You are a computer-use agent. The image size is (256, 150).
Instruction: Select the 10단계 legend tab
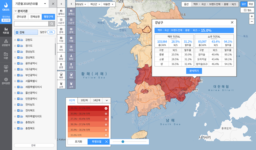point(84,100)
